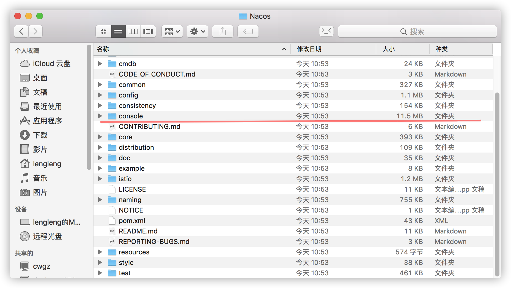This screenshot has width=511, height=288.
Task: Expand the naming folder
Action: coord(100,200)
